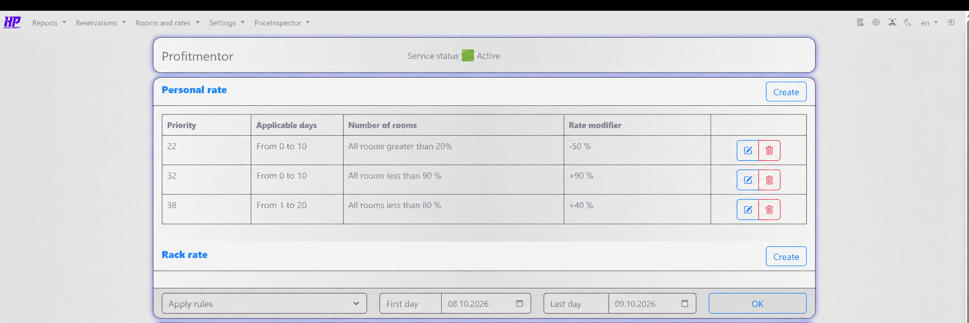This screenshot has width=969, height=323.
Task: Open the en language dropdown
Action: point(929,23)
